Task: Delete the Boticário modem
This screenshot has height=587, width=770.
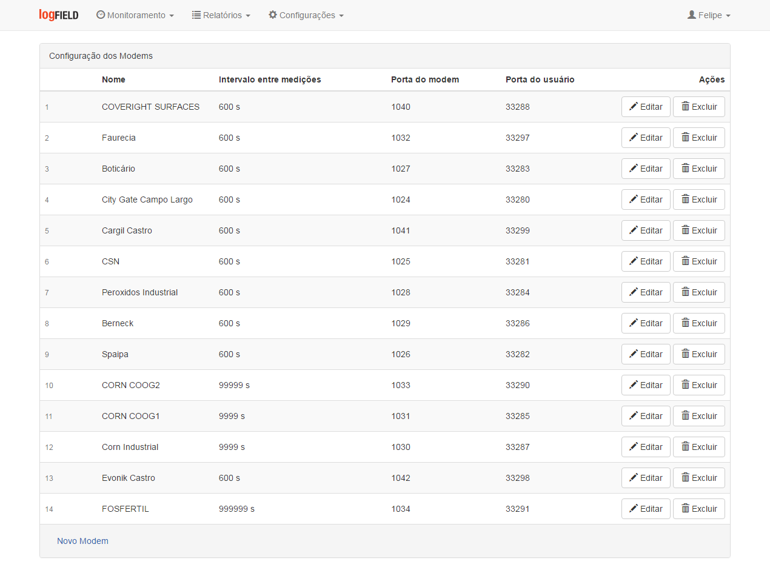Action: coord(699,169)
